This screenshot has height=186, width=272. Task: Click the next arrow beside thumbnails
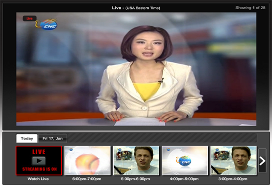tap(262, 160)
